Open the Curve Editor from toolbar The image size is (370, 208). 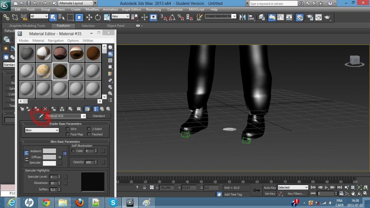[x=281, y=17]
